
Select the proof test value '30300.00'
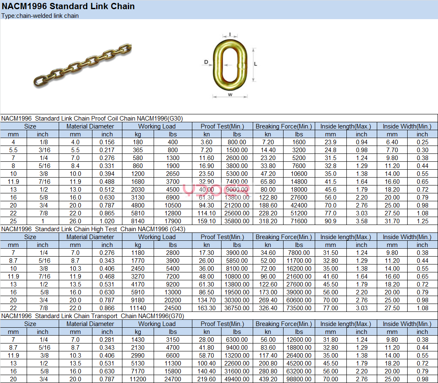237,300
